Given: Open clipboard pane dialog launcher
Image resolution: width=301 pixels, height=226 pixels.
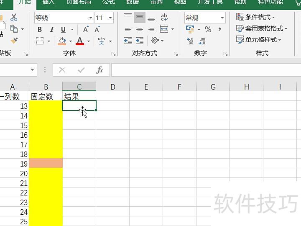Looking at the screenshot, I should [x=26, y=54].
